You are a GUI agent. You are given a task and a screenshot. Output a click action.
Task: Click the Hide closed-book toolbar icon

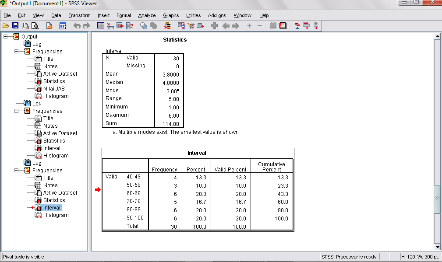tap(283, 26)
